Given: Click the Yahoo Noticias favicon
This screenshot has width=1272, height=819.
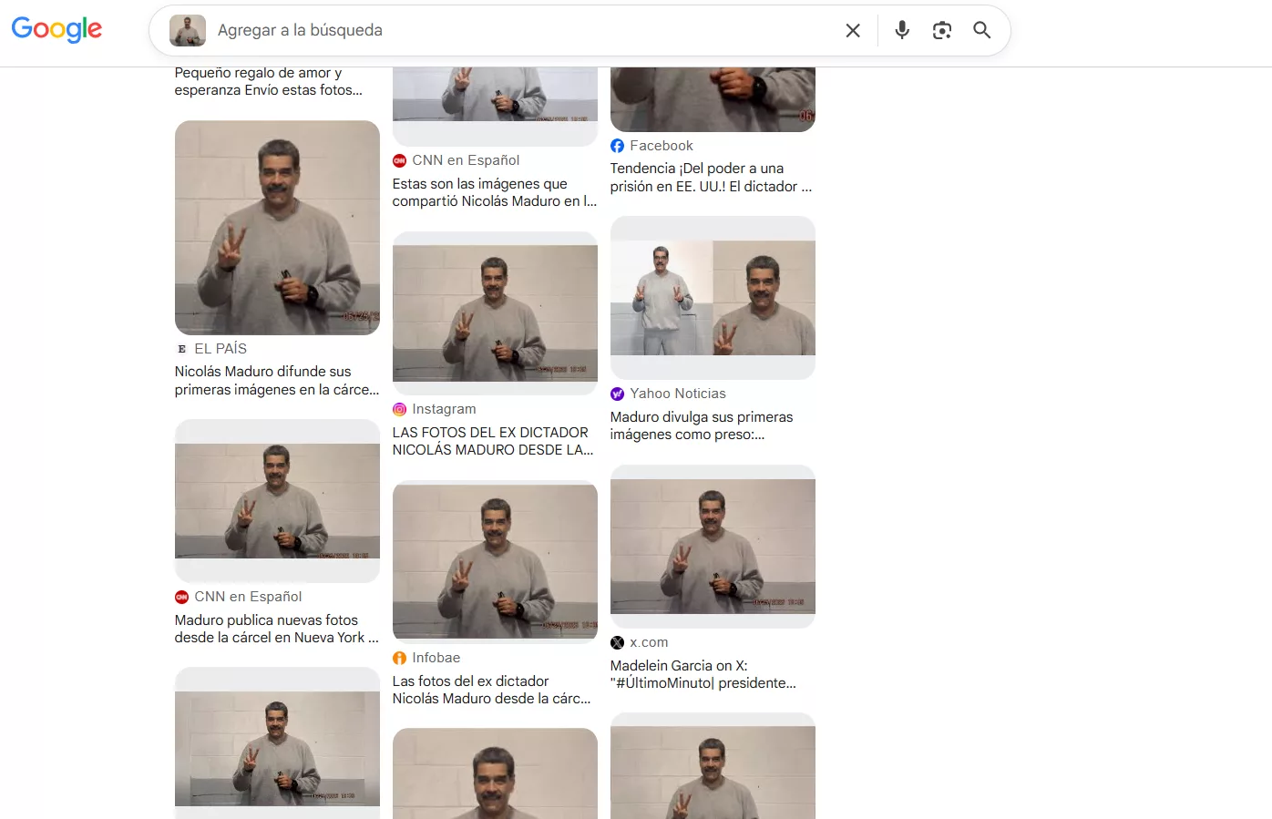Looking at the screenshot, I should click(617, 394).
